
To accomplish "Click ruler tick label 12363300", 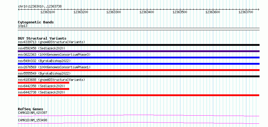I will click(x=114, y=12).
